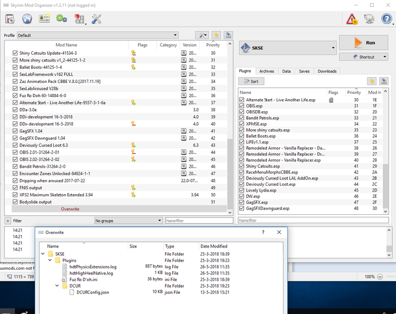This screenshot has width=396, height=314.
Task: Click the flag icon of Alternate Start plugin
Action: [331, 100]
